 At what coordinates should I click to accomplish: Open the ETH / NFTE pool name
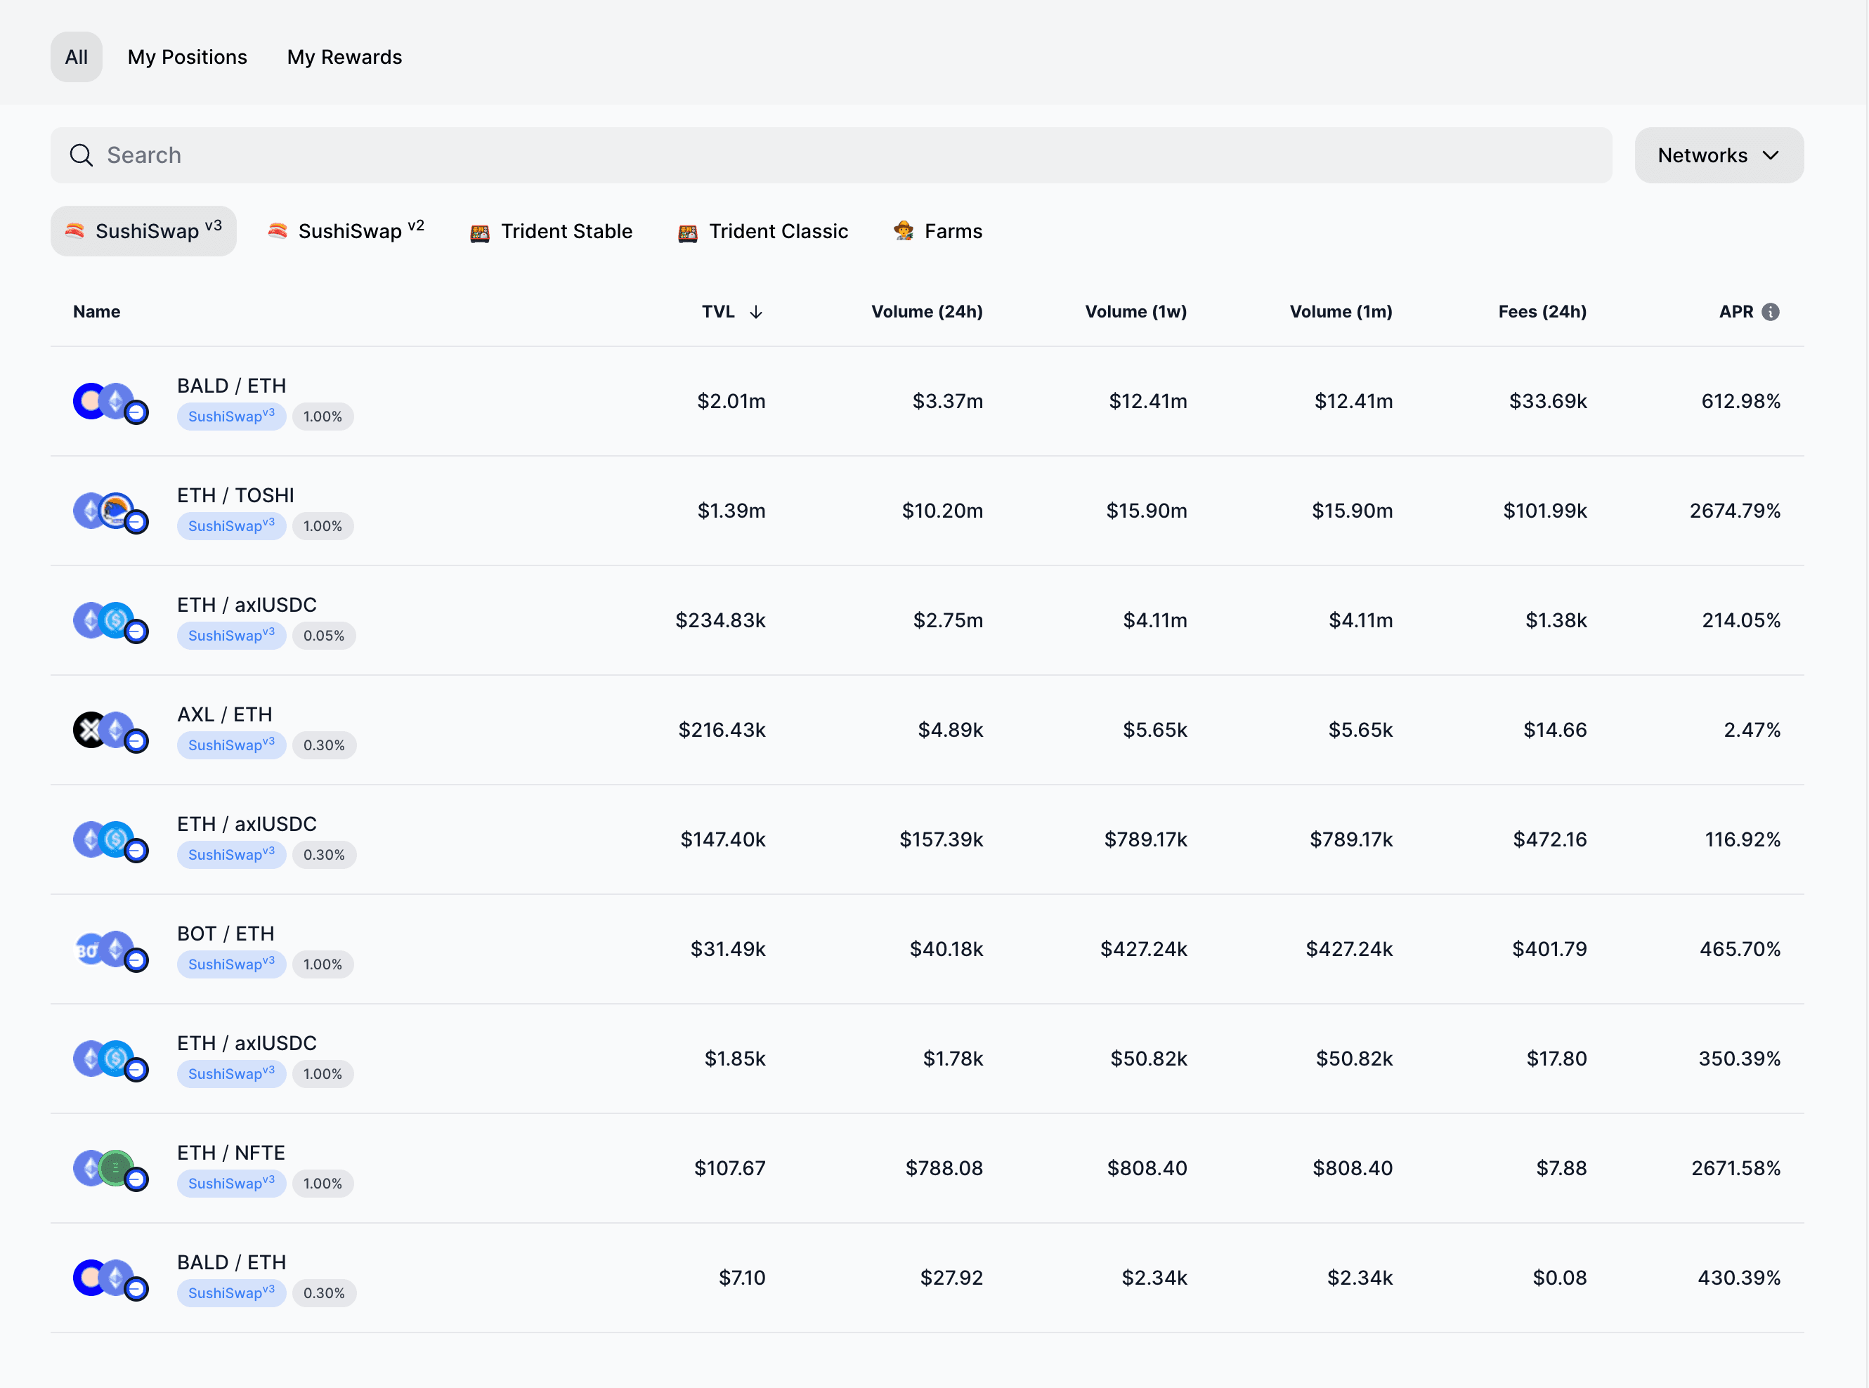(231, 1153)
